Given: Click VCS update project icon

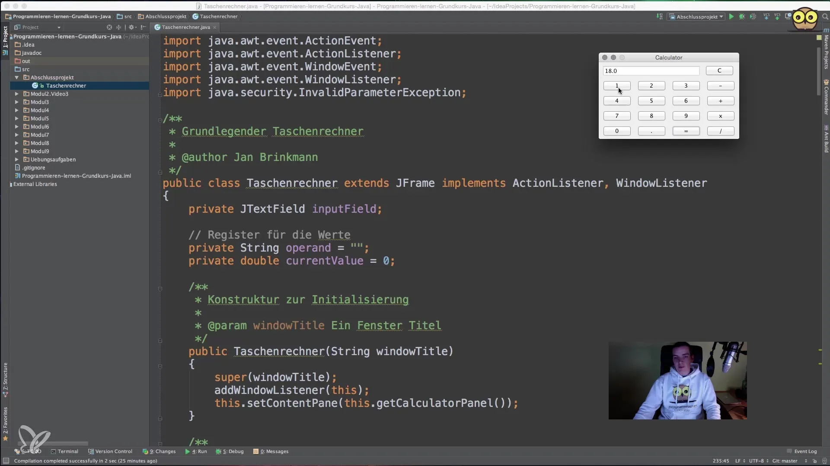Looking at the screenshot, I should tap(766, 17).
